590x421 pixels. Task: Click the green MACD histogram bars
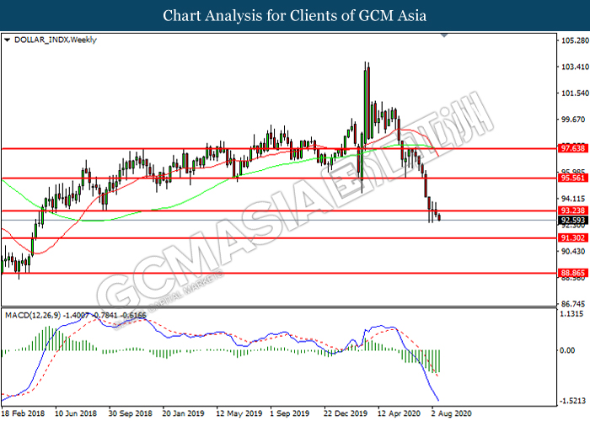[x=421, y=360]
